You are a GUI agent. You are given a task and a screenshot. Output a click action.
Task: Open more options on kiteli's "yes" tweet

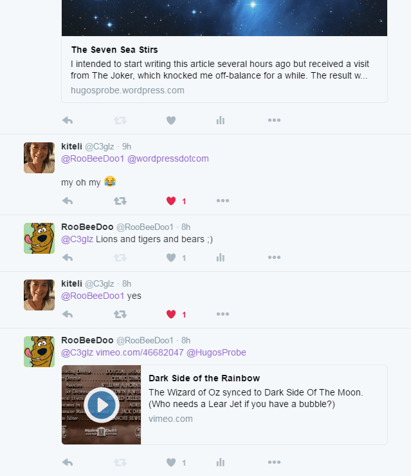(x=223, y=314)
